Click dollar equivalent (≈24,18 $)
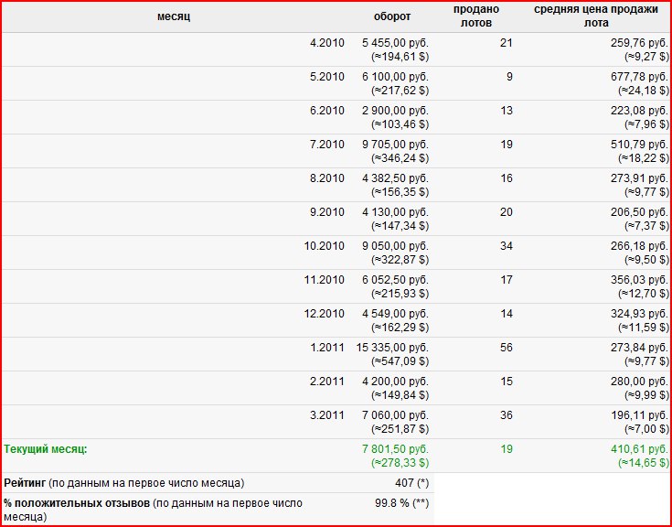The image size is (672, 527). [x=644, y=91]
